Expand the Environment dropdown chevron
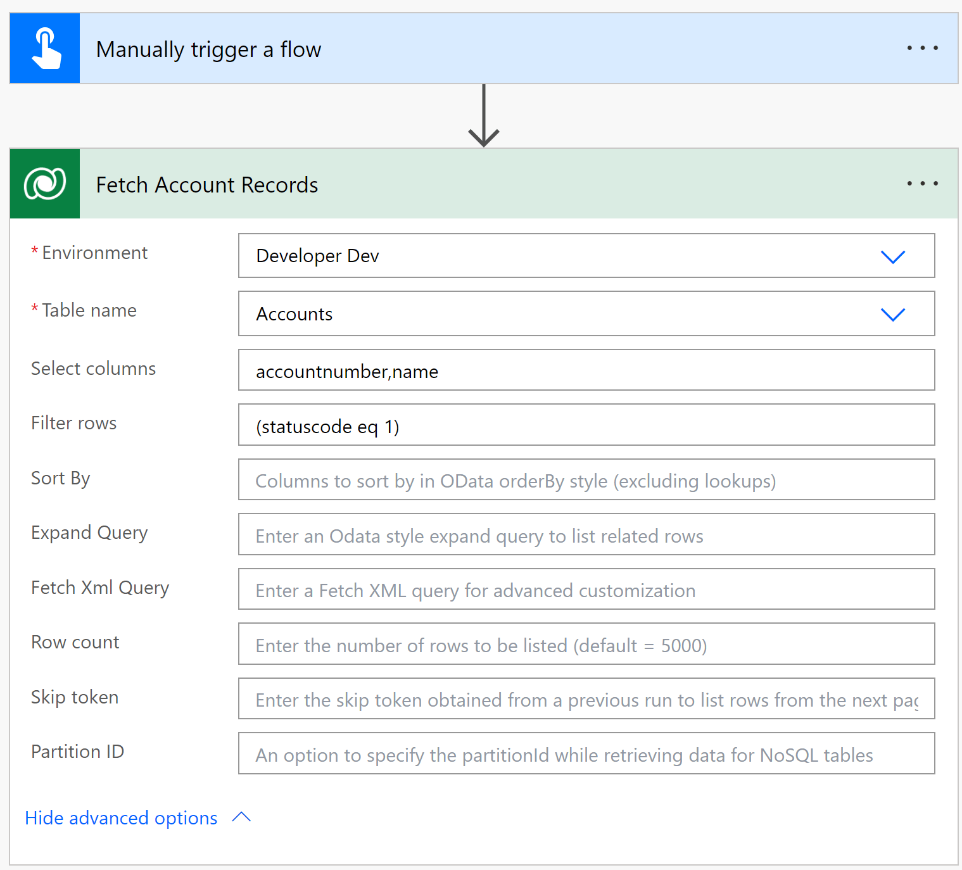Image resolution: width=962 pixels, height=870 pixels. (x=893, y=256)
